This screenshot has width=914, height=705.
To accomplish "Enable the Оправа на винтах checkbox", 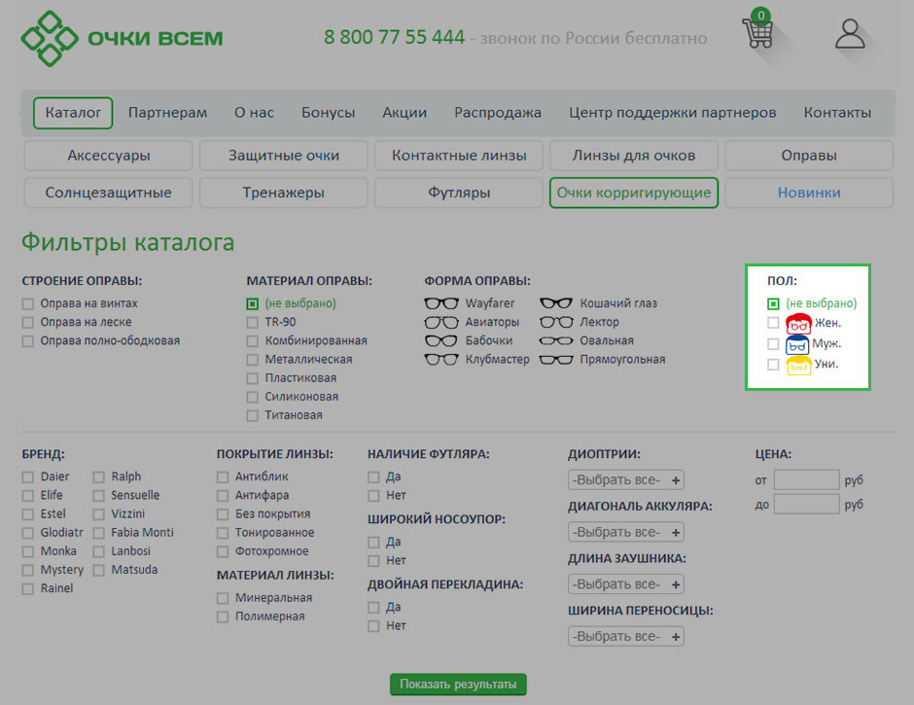I will tap(28, 303).
